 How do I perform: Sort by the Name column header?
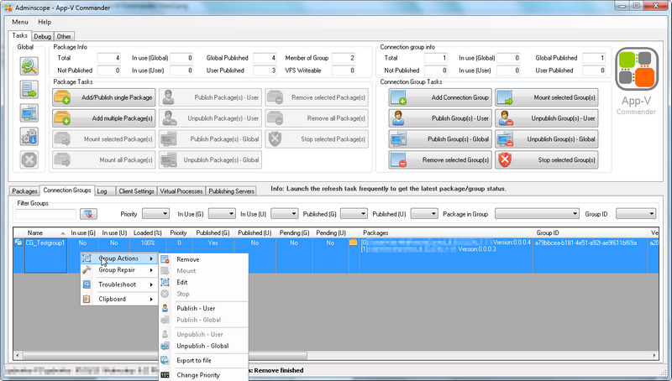46,233
